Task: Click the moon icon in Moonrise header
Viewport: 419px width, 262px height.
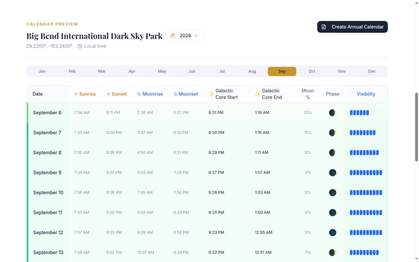Action: pos(139,94)
